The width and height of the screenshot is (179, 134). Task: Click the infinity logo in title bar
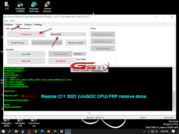coord(5,17)
